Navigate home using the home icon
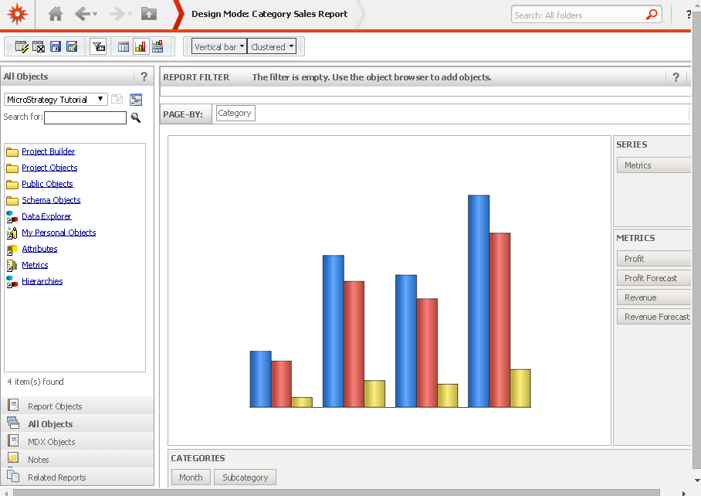701x496 pixels. 54,14
